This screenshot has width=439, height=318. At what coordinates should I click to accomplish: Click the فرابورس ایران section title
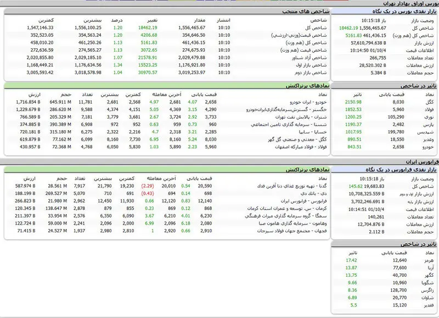tap(422, 162)
